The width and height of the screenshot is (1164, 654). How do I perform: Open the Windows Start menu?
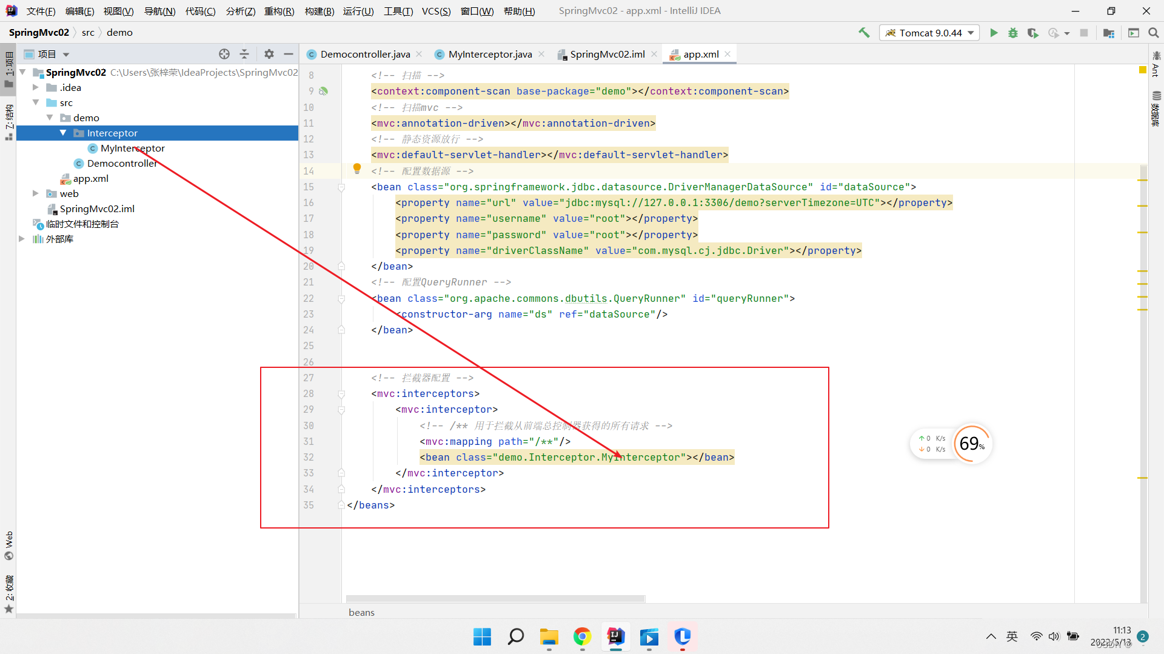(x=482, y=636)
